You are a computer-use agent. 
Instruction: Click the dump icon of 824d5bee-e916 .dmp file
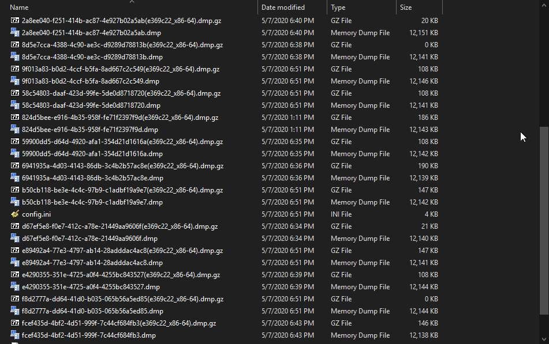[x=14, y=129]
